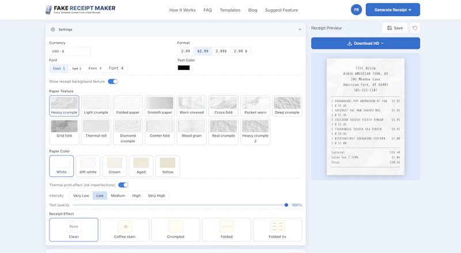Select the Pocket worn texture
This screenshot has width=461, height=253.
click(x=255, y=106)
